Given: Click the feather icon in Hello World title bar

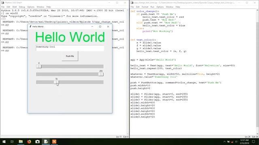Looking at the screenshot, I should [30, 27].
